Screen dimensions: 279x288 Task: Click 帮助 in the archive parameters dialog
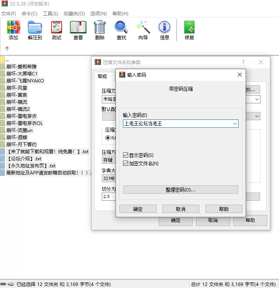coord(250,220)
